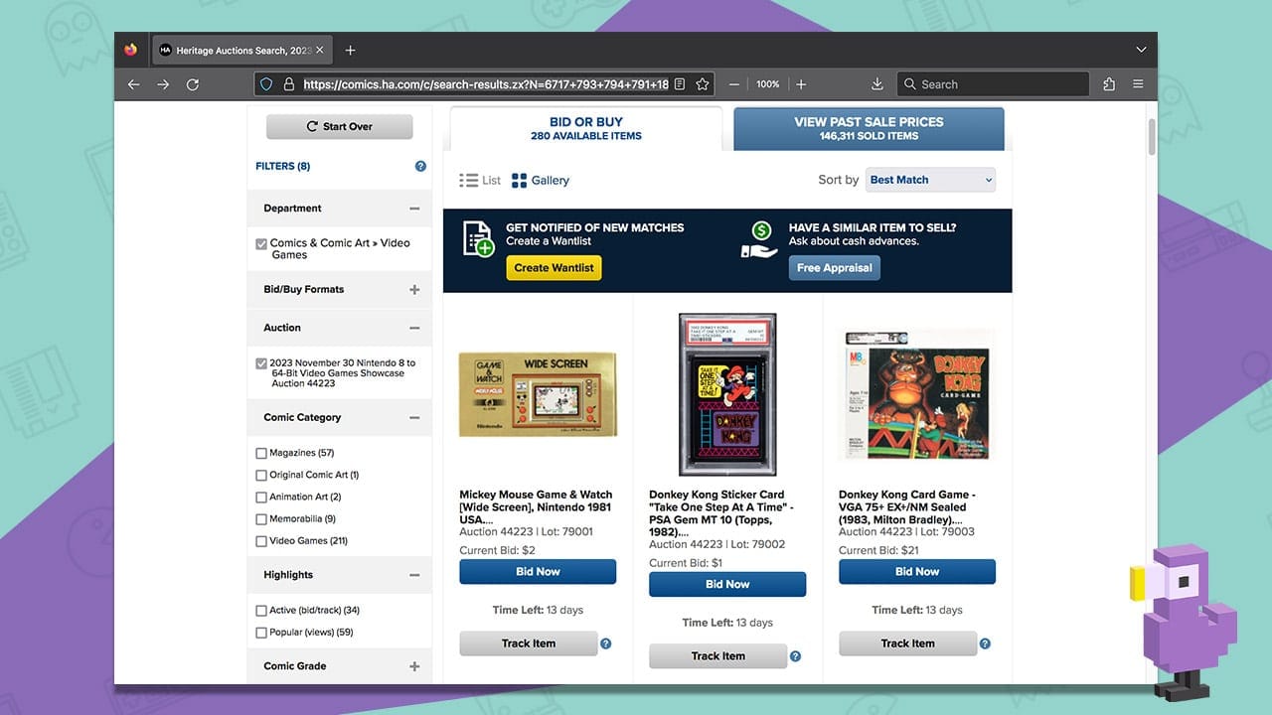The height and width of the screenshot is (715, 1272).
Task: Uncheck the 2023 November 30 Nintendo auction filter
Action: [x=261, y=363]
